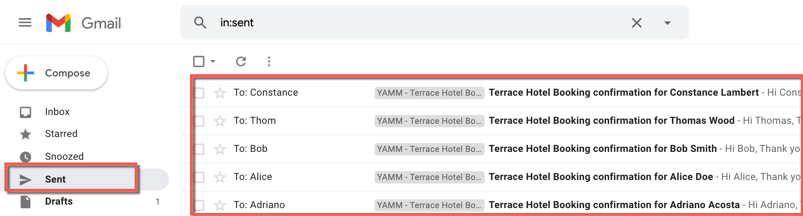
Task: Tick the checkbox for Constance's email
Action: click(x=199, y=93)
